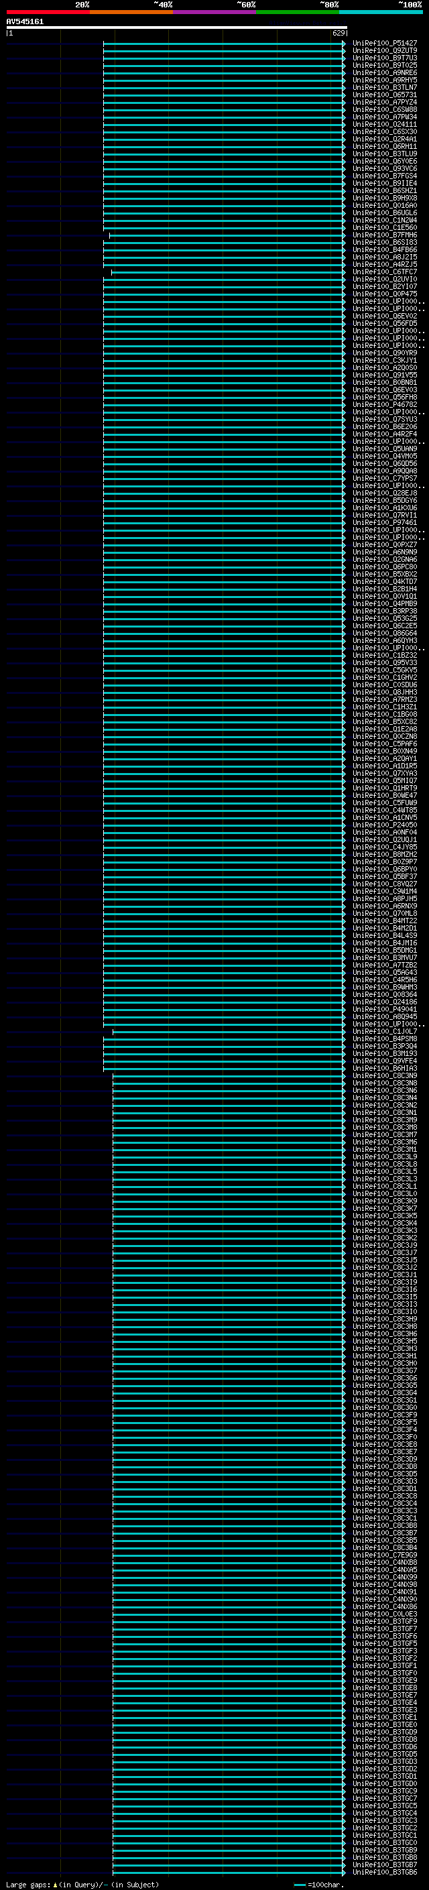
Task: Pick the UniRef100_B9IIE4 hit name
Action: [385, 184]
